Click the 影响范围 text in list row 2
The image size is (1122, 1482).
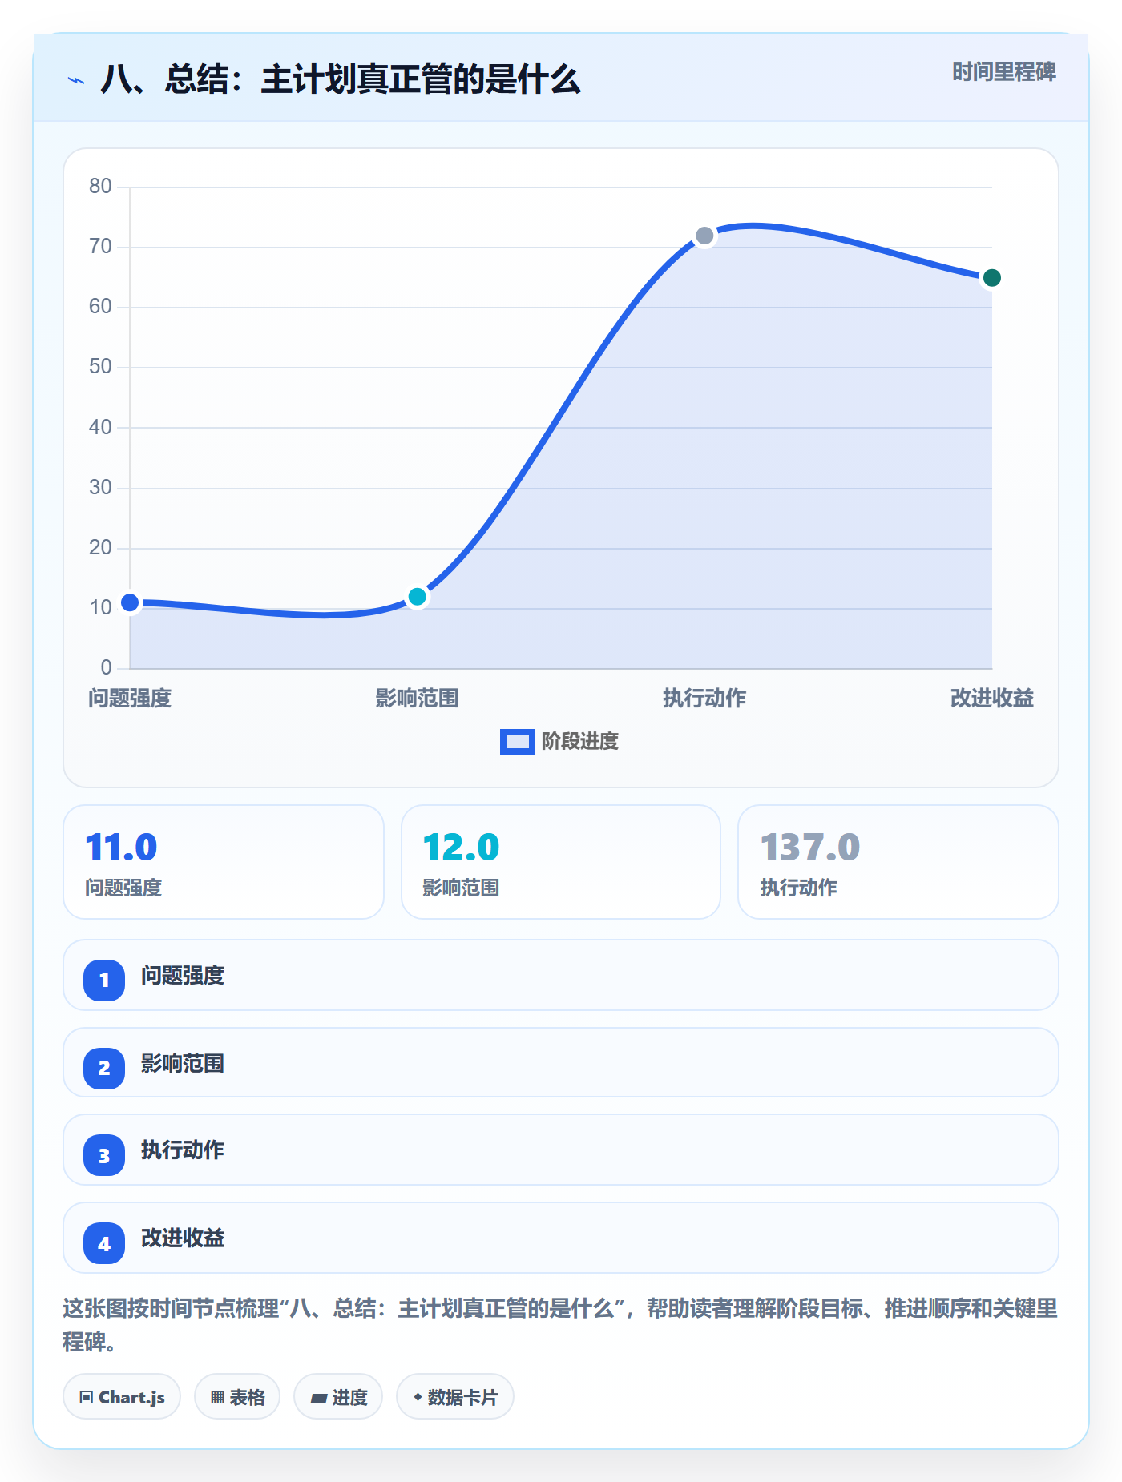pyautogui.click(x=183, y=1064)
